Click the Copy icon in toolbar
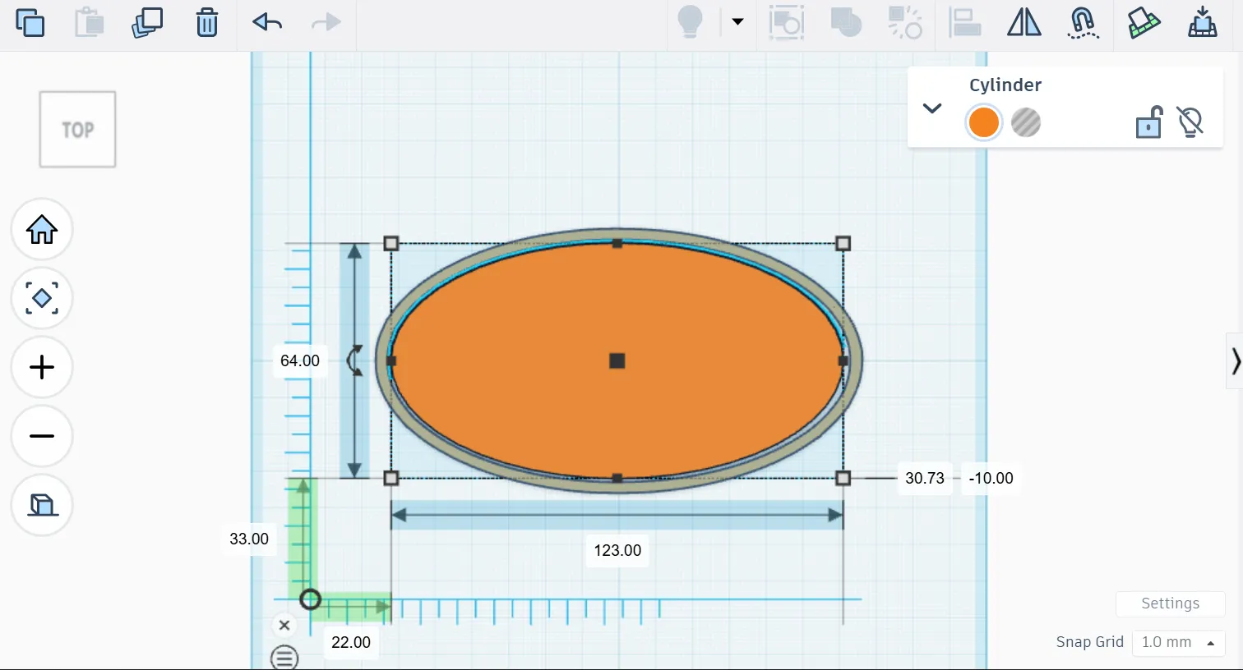Viewport: 1243px width, 670px height. pos(30,22)
